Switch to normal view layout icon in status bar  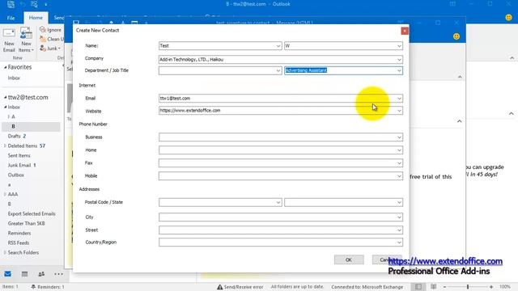click(418, 287)
